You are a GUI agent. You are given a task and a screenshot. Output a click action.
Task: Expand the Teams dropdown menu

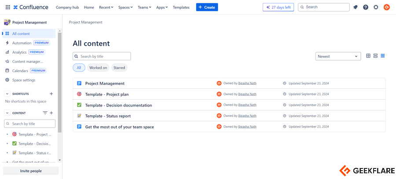pos(144,7)
